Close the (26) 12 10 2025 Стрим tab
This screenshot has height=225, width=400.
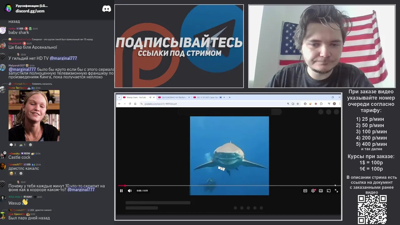224,97
